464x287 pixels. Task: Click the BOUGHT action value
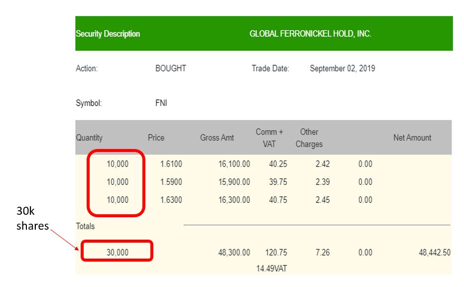point(171,68)
